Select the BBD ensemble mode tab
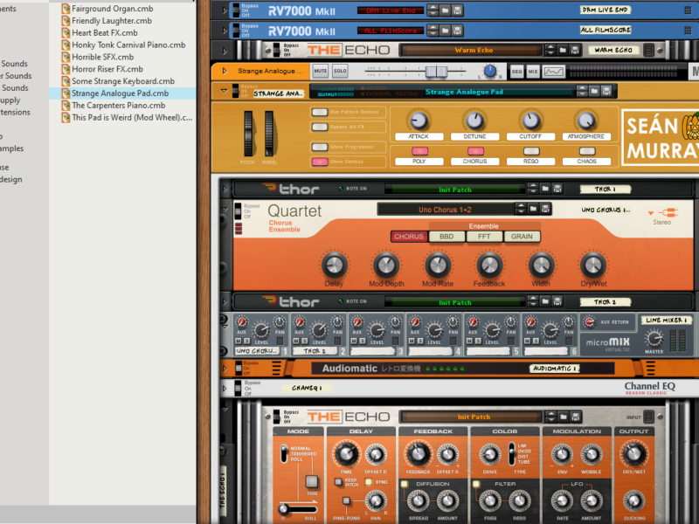 point(446,237)
